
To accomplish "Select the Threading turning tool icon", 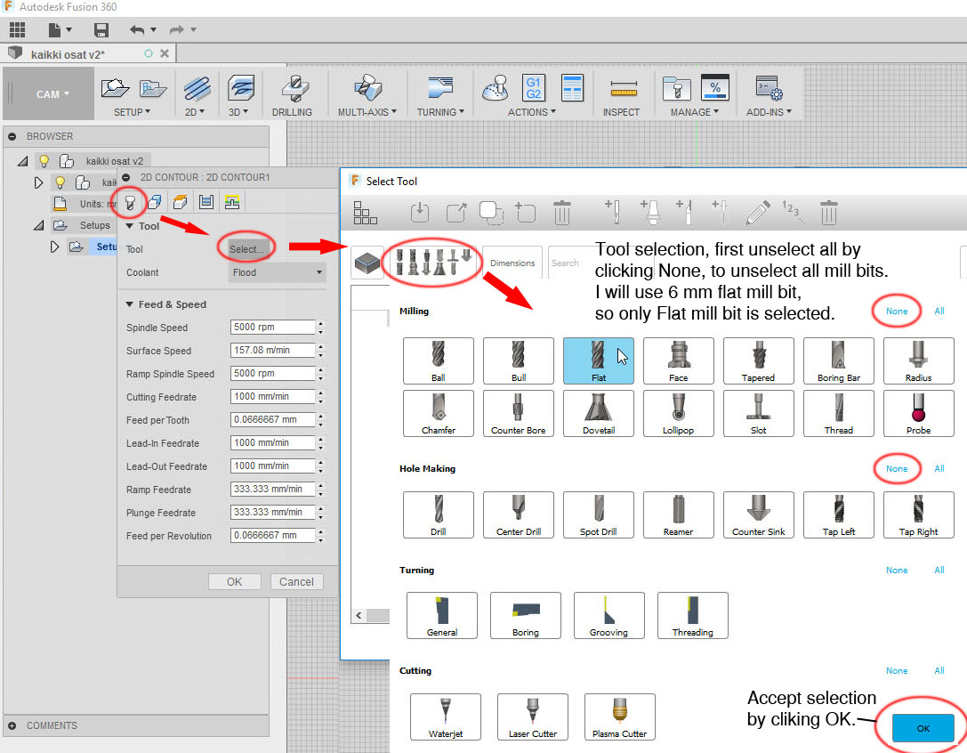I will (693, 615).
